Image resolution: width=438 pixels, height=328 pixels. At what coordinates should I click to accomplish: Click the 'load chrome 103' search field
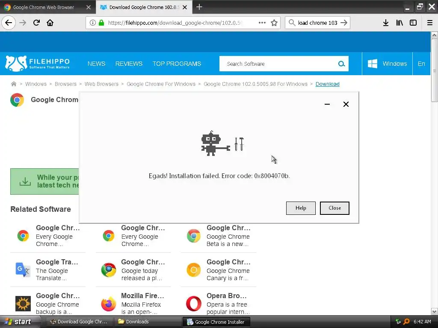click(x=318, y=23)
